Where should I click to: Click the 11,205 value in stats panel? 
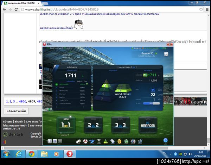pos(153,81)
